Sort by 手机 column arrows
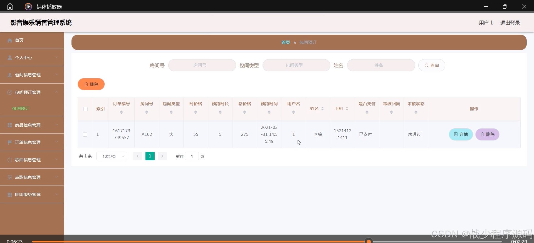 point(347,109)
